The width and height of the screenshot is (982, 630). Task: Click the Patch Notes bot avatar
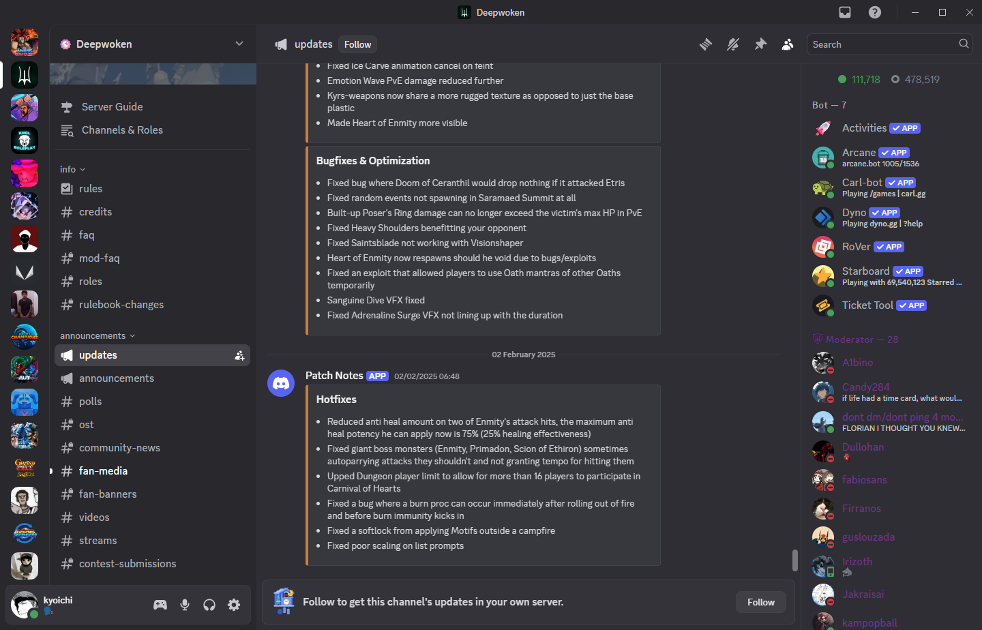tap(281, 383)
